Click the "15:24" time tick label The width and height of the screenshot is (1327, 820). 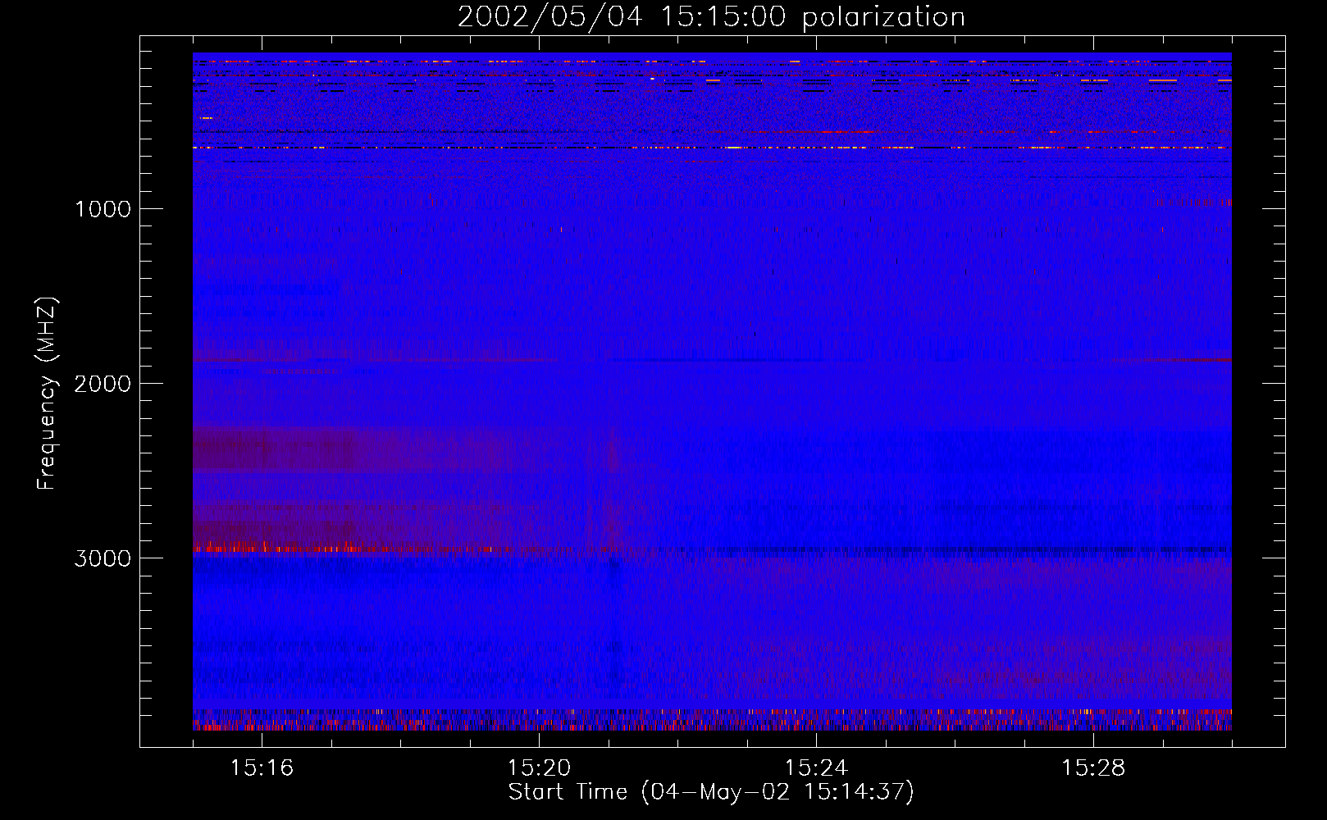point(816,768)
